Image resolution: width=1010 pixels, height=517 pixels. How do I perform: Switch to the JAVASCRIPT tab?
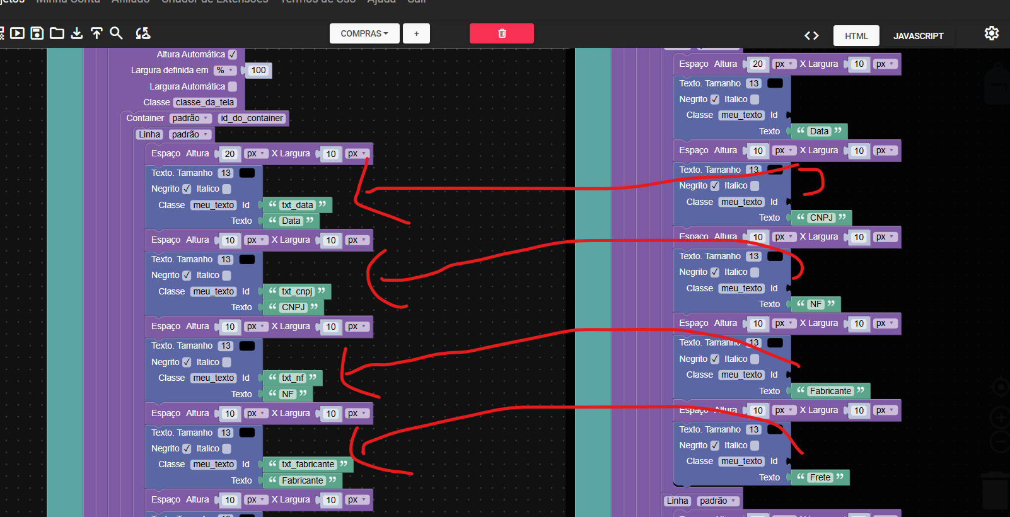tap(918, 36)
